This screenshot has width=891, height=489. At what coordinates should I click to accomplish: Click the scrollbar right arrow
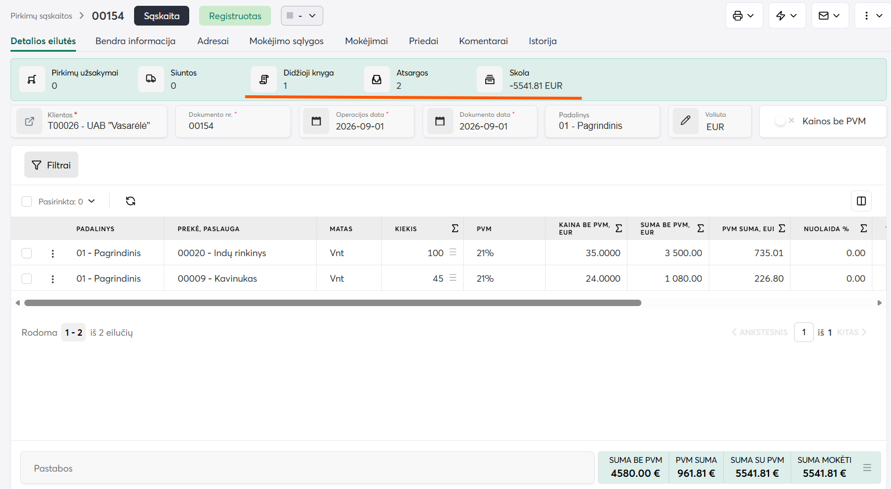879,303
